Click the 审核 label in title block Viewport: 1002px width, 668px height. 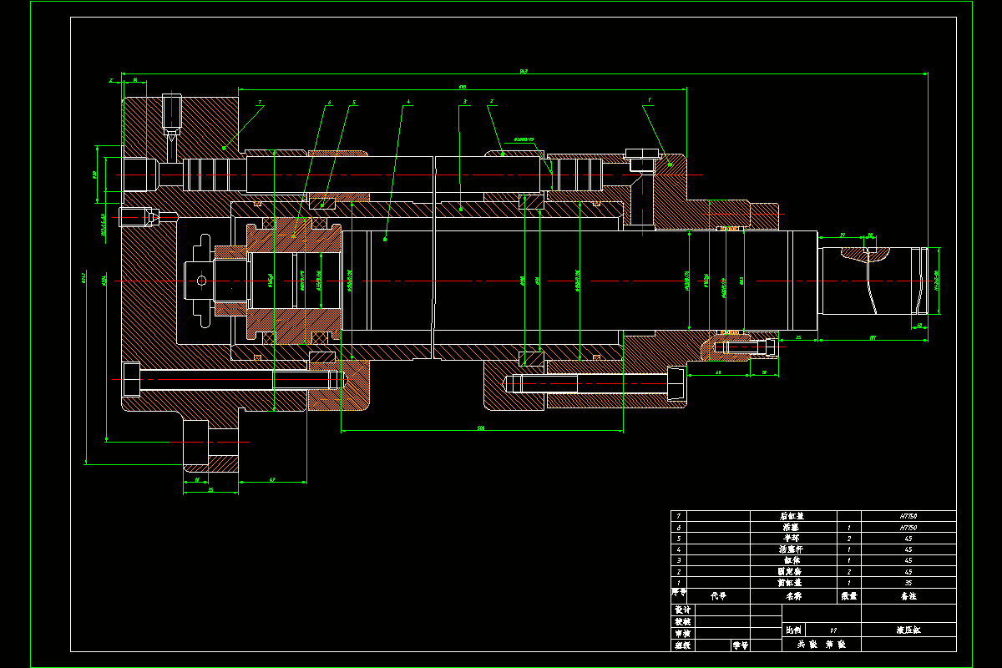pyautogui.click(x=682, y=634)
